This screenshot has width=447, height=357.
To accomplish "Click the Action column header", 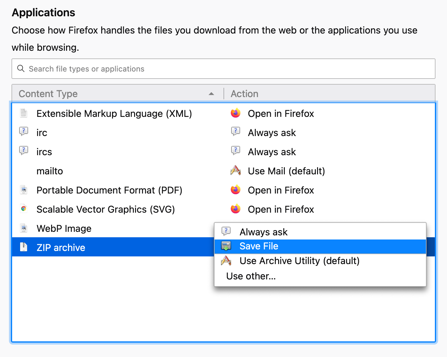I will 245,94.
